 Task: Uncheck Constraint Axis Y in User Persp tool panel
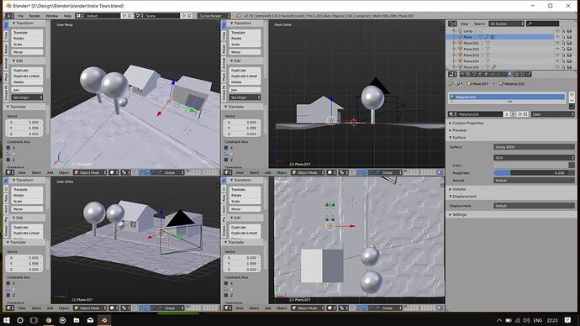point(8,154)
